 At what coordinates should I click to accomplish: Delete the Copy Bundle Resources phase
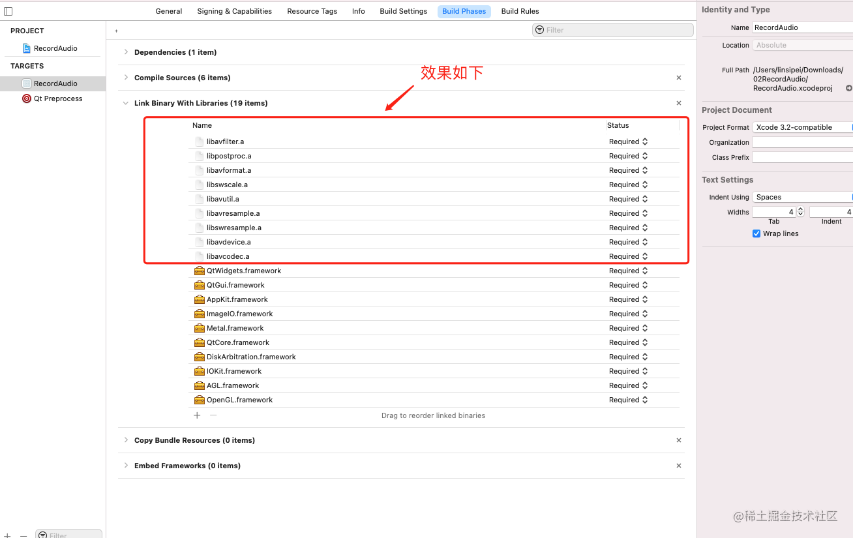click(679, 440)
